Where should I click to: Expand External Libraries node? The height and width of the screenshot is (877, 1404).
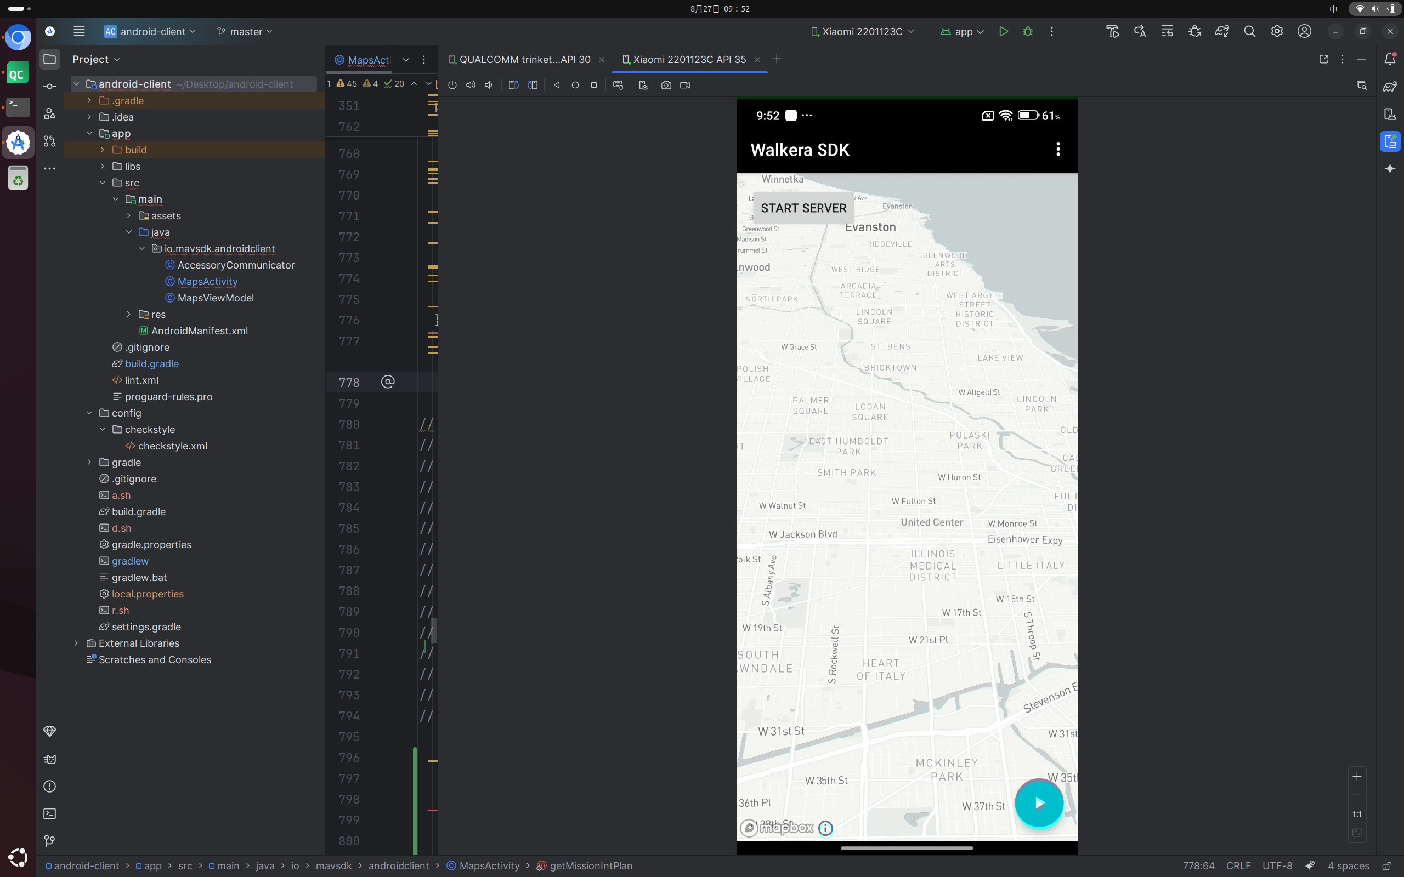76,643
